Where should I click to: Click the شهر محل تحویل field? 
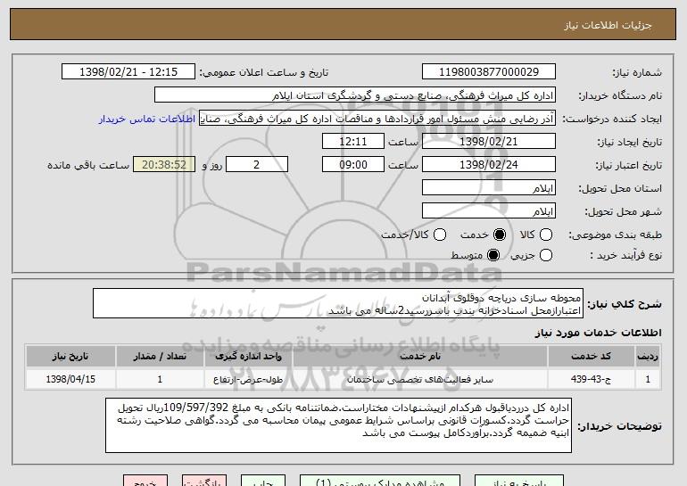(489, 211)
